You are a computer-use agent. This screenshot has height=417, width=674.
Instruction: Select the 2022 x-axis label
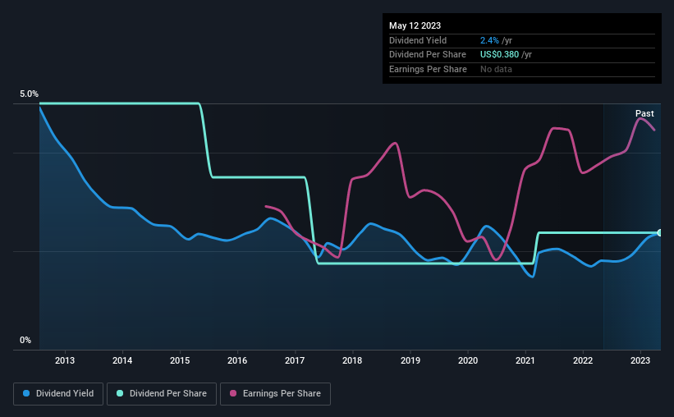click(583, 360)
